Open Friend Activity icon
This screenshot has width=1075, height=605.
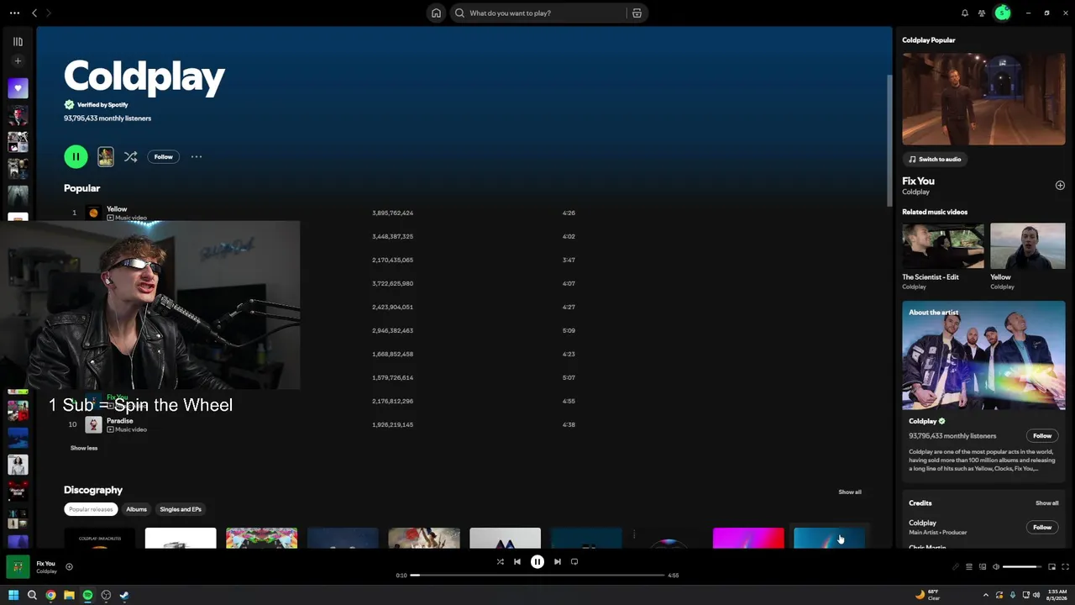982,13
